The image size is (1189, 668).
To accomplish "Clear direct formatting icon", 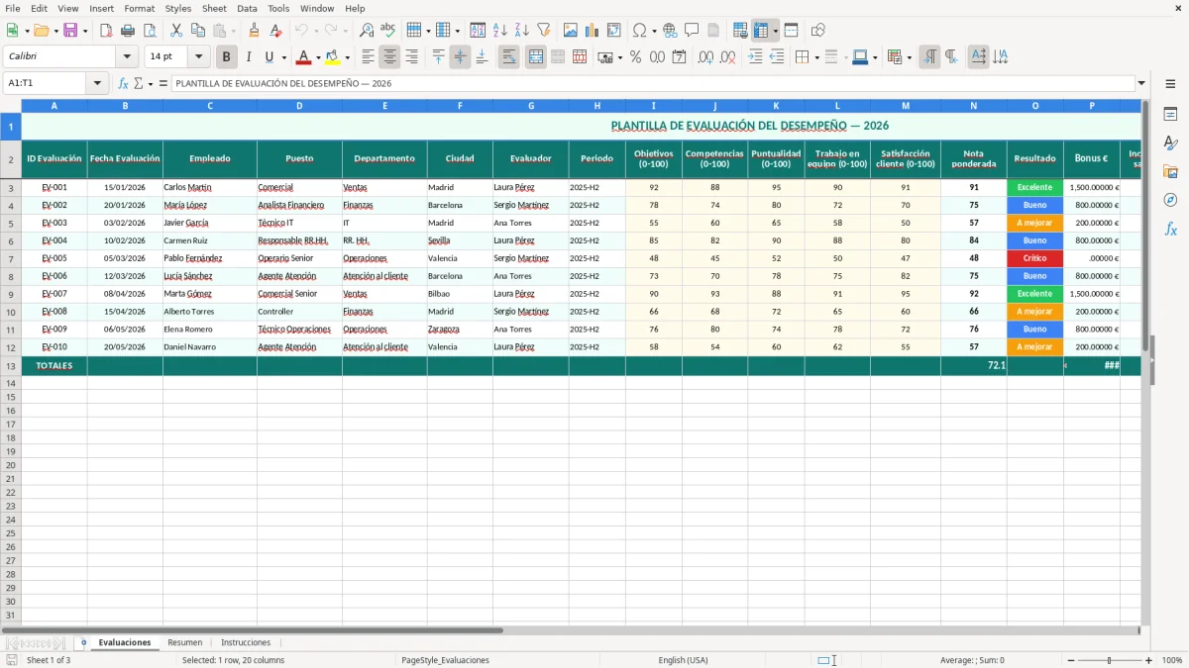I will tap(276, 31).
